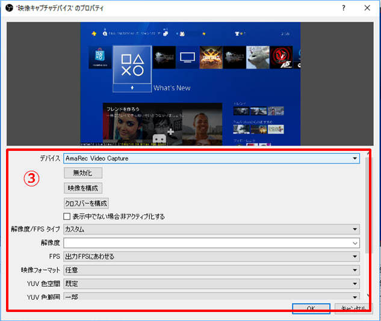Select the Persona 5 game tile in preview

coord(281,58)
